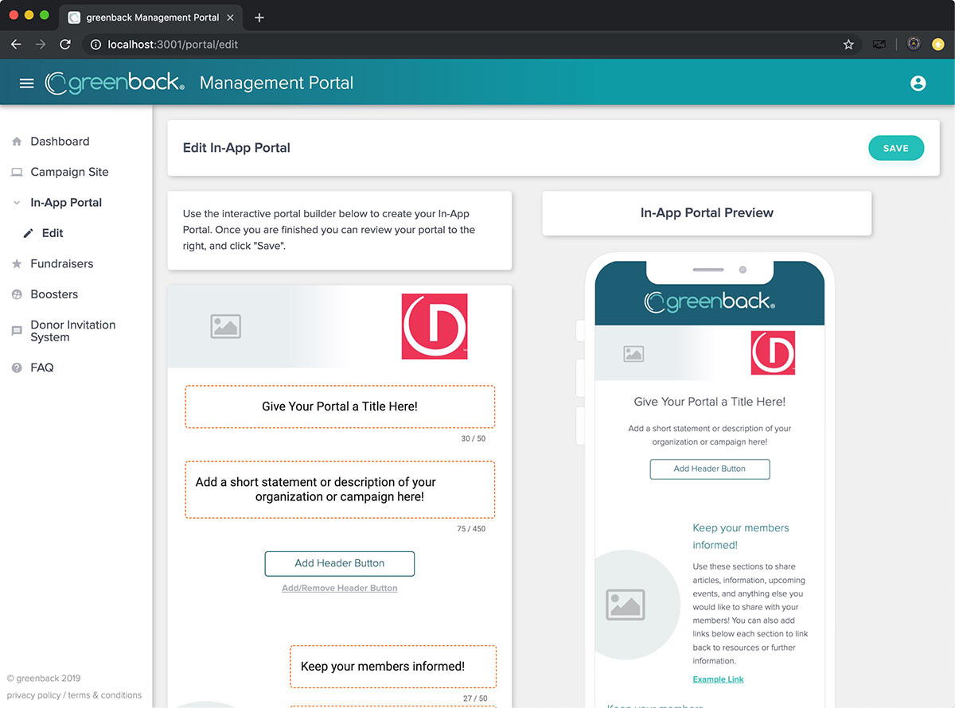Click the Add Header Button in builder

340,563
